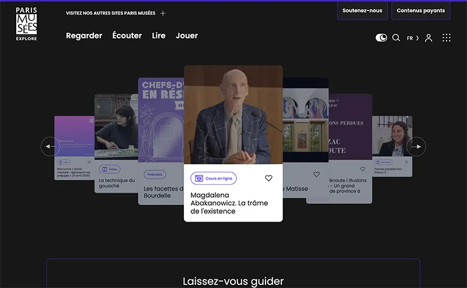The height and width of the screenshot is (288, 467).
Task: Click the Soutenez-nous button
Action: pyautogui.click(x=362, y=10)
